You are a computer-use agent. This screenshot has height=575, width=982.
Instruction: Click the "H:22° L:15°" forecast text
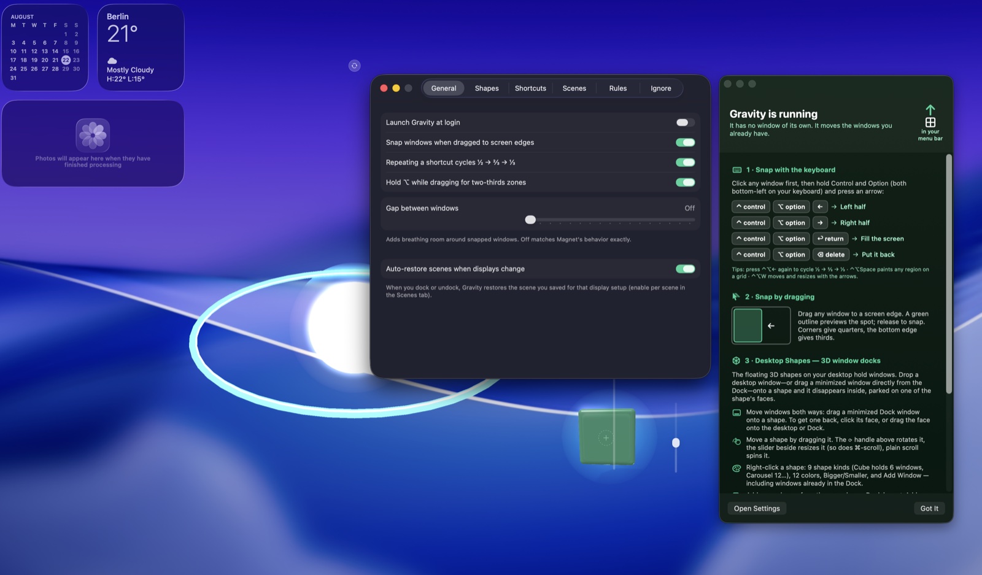126,79
